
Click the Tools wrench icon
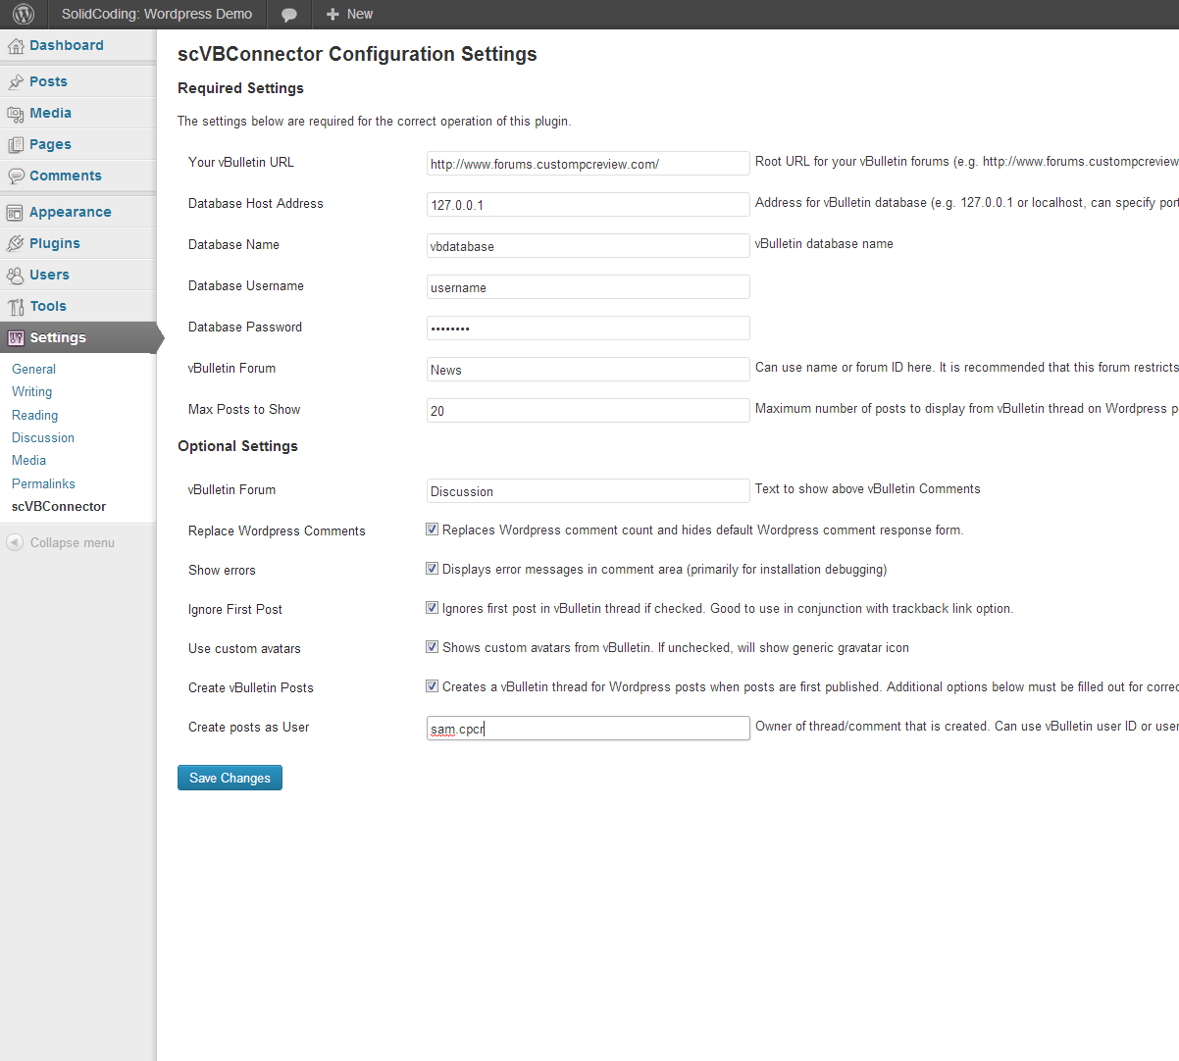coord(16,307)
